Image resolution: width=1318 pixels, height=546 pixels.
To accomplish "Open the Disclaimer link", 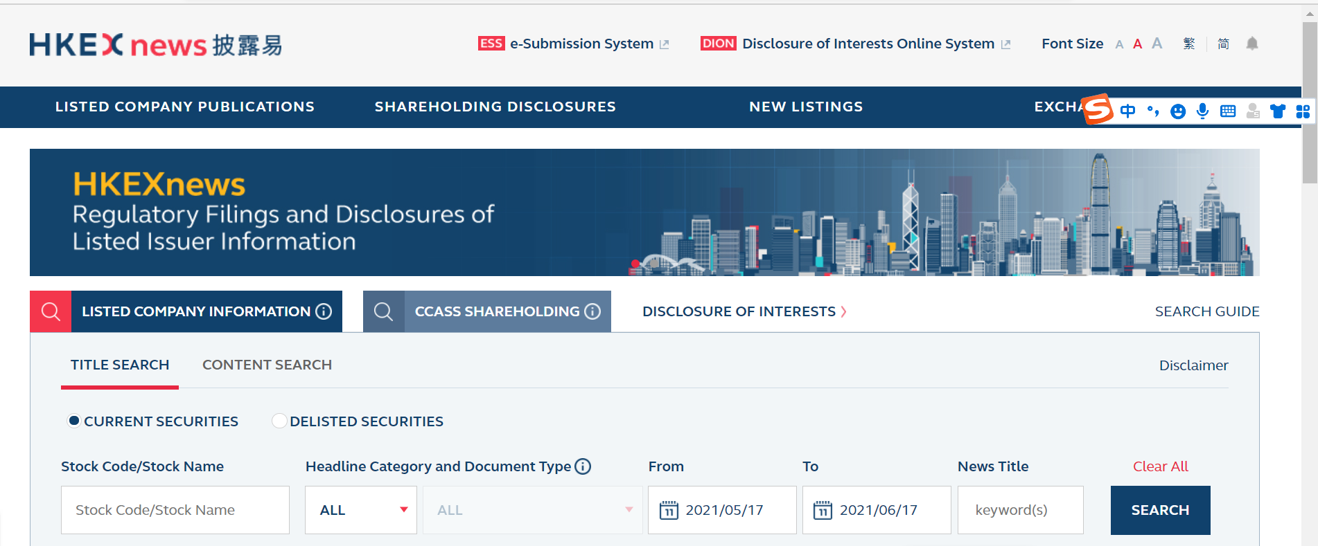I will pyautogui.click(x=1194, y=365).
